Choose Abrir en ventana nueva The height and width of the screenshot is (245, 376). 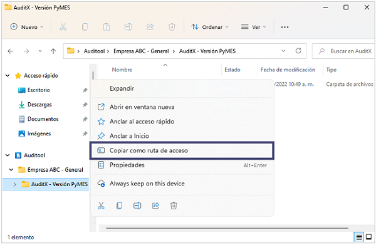coord(142,107)
